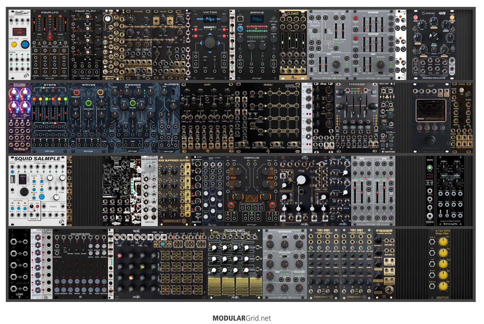This screenshot has width=484, height=324.
Task: Click the yellow-ringed Shape button on Waves
Action: point(101,92)
